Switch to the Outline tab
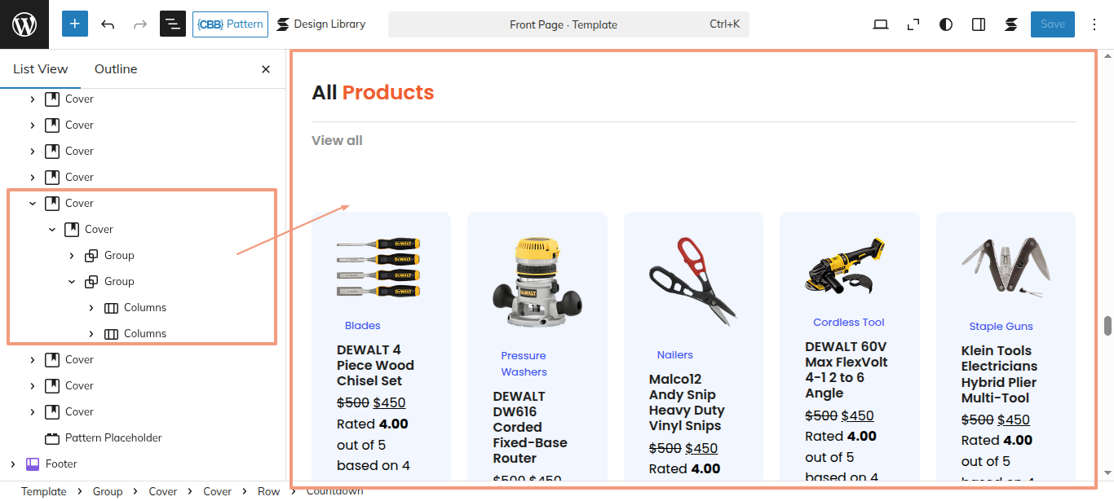 (x=116, y=69)
